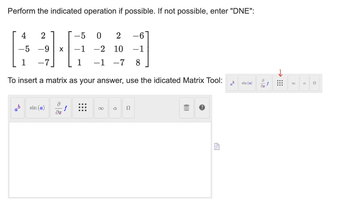The height and width of the screenshot is (208, 363).
Task: Insert the Greek letter omega
Action: (128, 108)
